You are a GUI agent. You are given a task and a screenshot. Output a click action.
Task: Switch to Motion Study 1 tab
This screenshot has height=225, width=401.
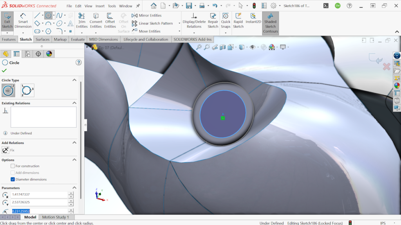pyautogui.click(x=56, y=217)
